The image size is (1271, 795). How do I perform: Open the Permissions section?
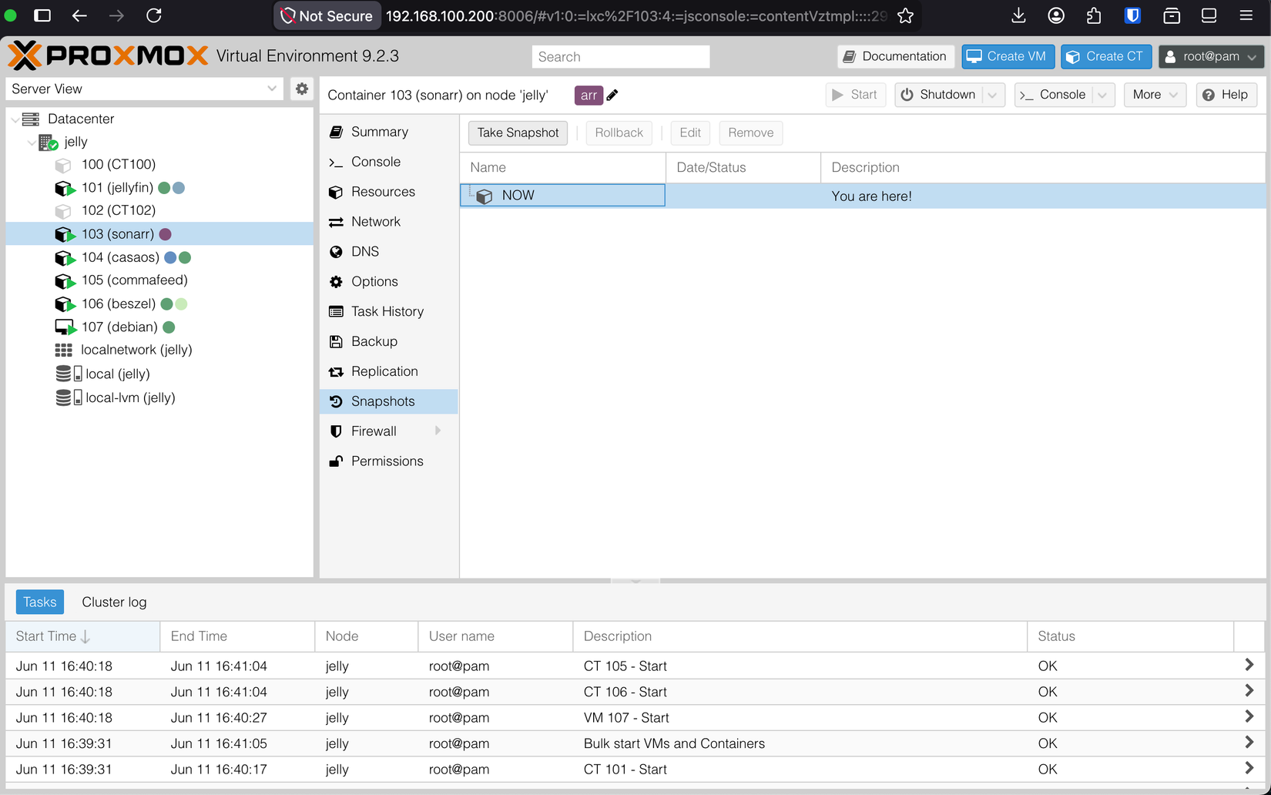389,461
